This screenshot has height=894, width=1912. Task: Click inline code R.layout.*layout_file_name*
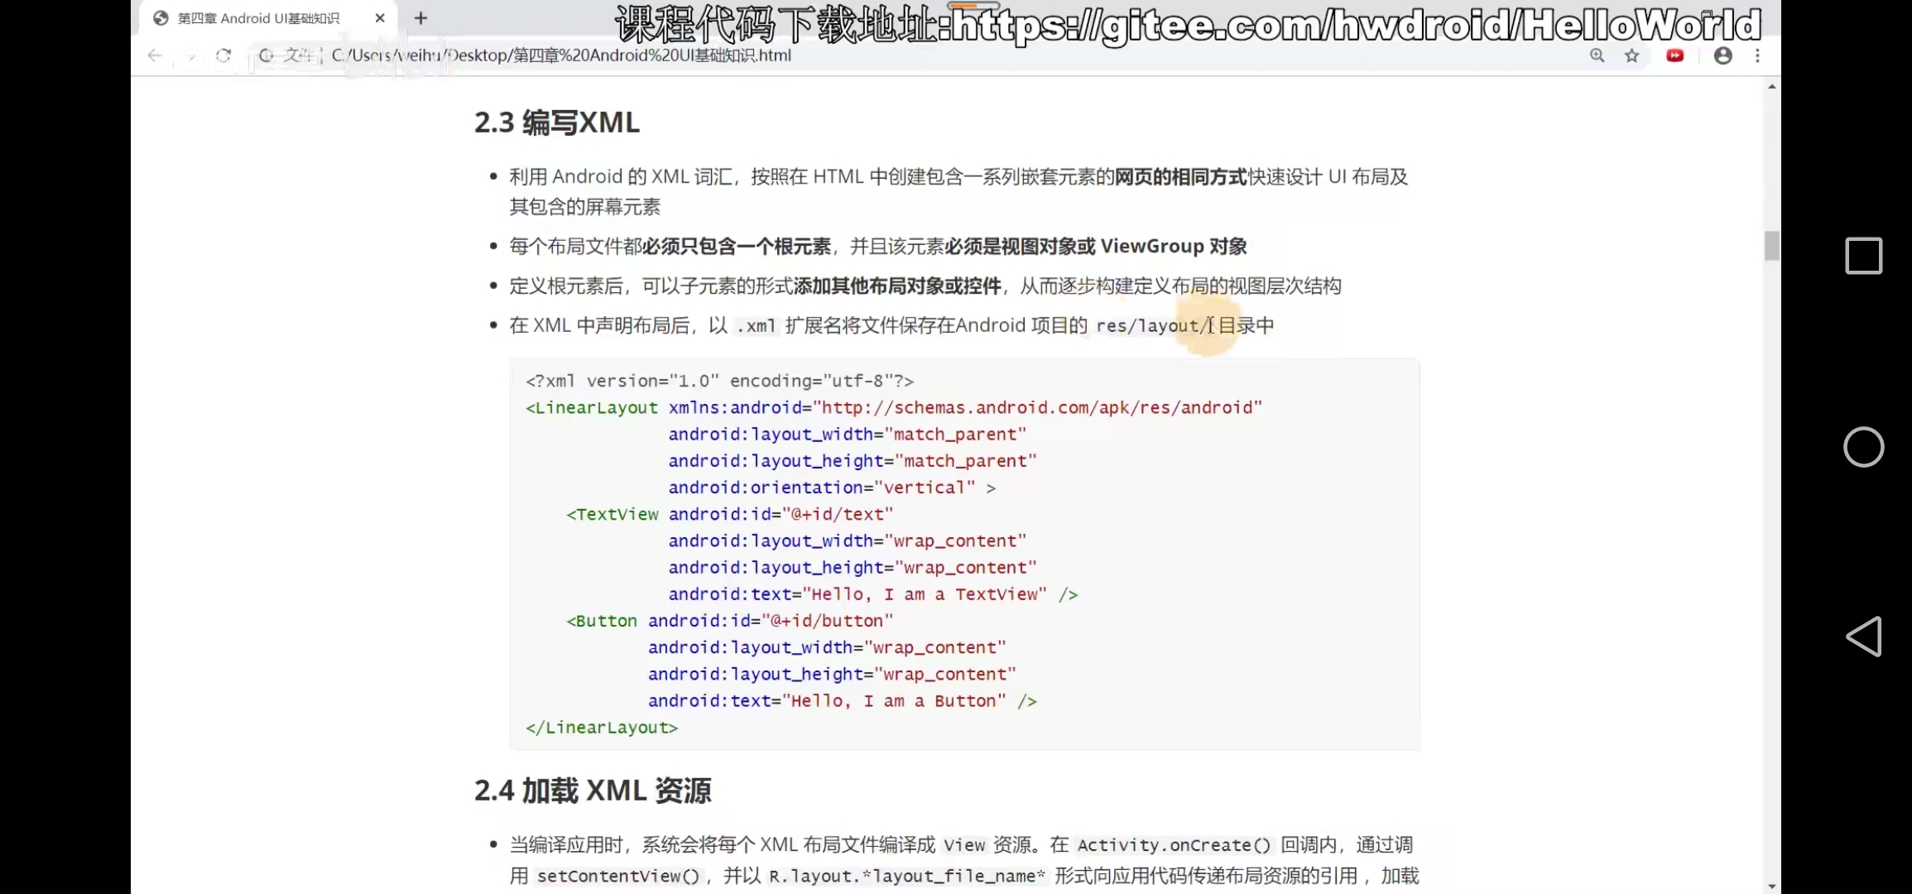tap(907, 876)
